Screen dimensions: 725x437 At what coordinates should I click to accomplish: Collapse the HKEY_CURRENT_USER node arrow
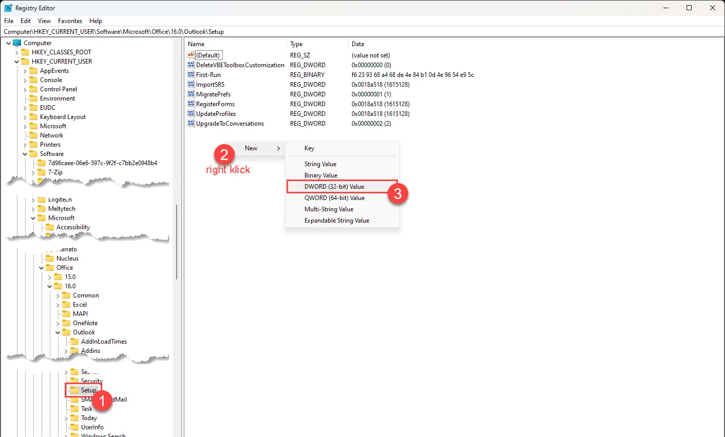[x=16, y=62]
